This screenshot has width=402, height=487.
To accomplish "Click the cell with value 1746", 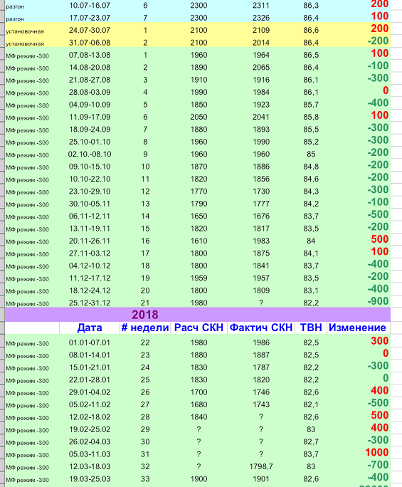I will [x=260, y=392].
